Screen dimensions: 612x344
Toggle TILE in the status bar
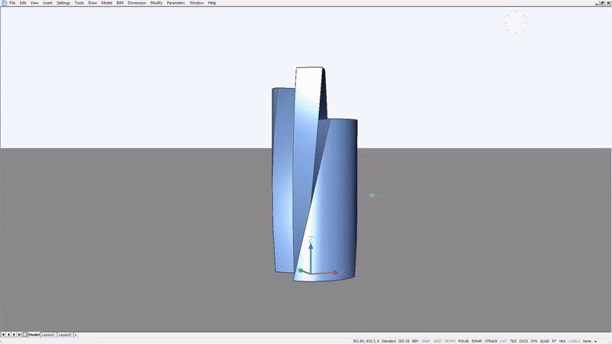click(x=513, y=341)
